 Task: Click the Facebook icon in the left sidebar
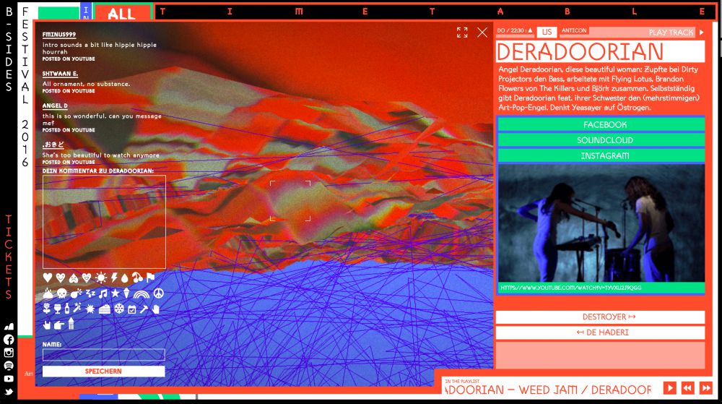(x=9, y=339)
